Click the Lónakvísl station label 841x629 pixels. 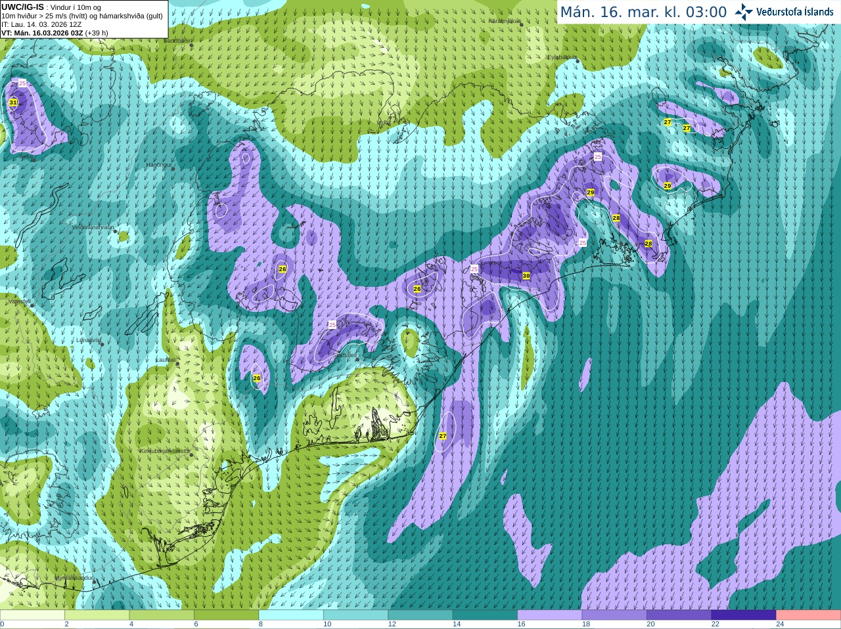pos(88,340)
